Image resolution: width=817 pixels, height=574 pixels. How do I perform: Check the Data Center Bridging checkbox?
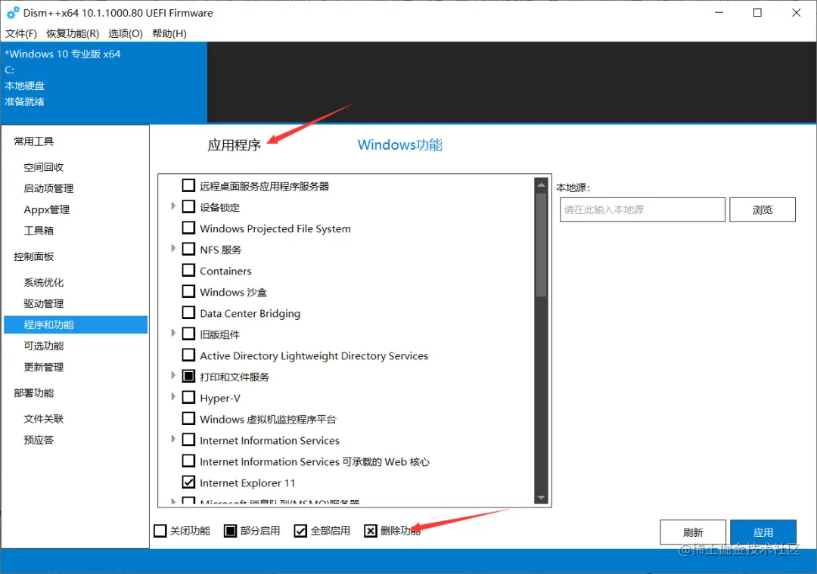coord(188,312)
